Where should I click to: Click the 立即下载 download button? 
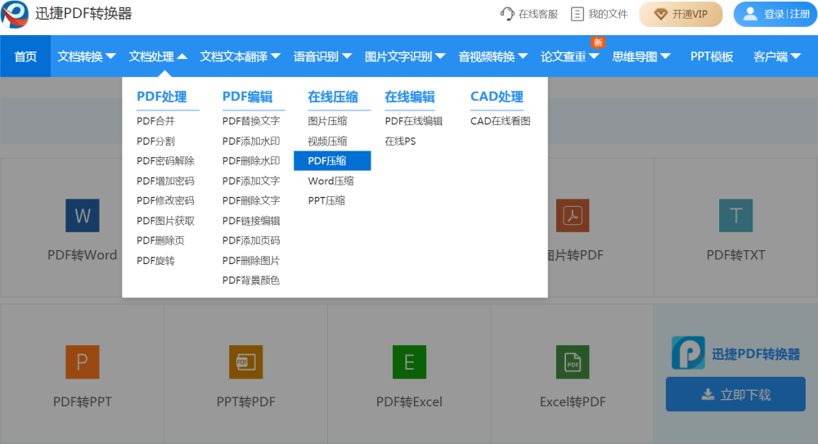[735, 394]
